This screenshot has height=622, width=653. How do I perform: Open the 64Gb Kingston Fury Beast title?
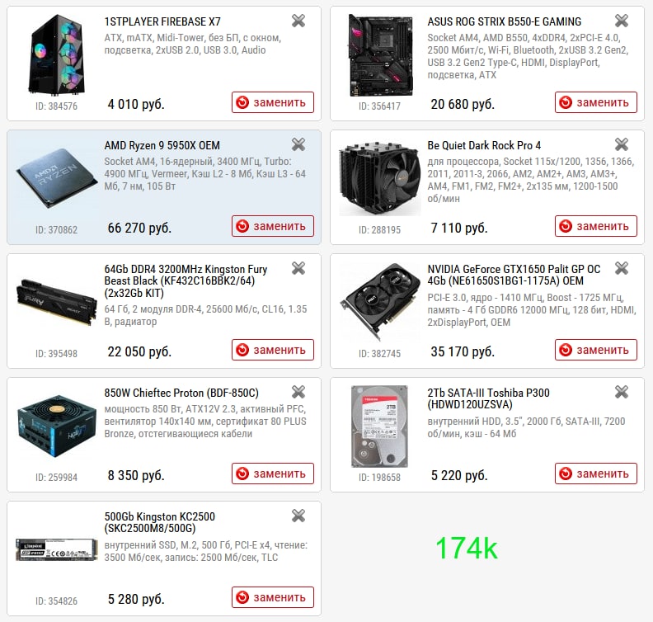click(186, 280)
